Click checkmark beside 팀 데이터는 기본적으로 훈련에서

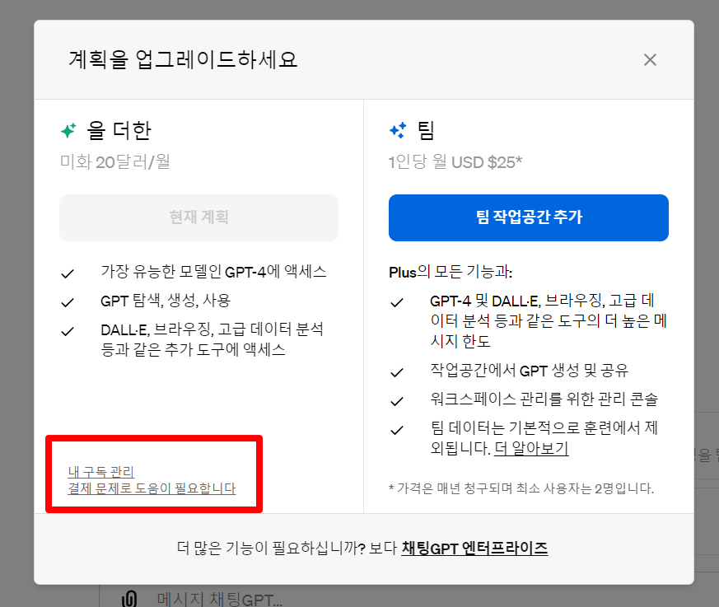coord(397,430)
